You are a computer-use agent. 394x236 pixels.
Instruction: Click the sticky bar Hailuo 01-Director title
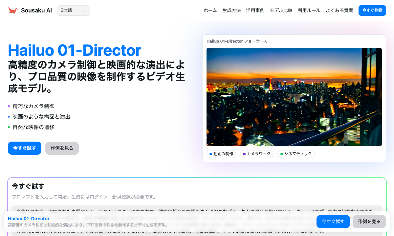[29, 219]
